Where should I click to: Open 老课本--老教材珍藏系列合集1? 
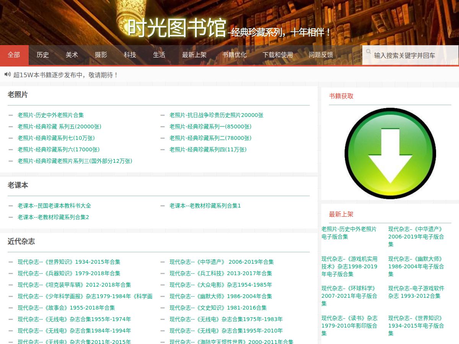tap(205, 206)
